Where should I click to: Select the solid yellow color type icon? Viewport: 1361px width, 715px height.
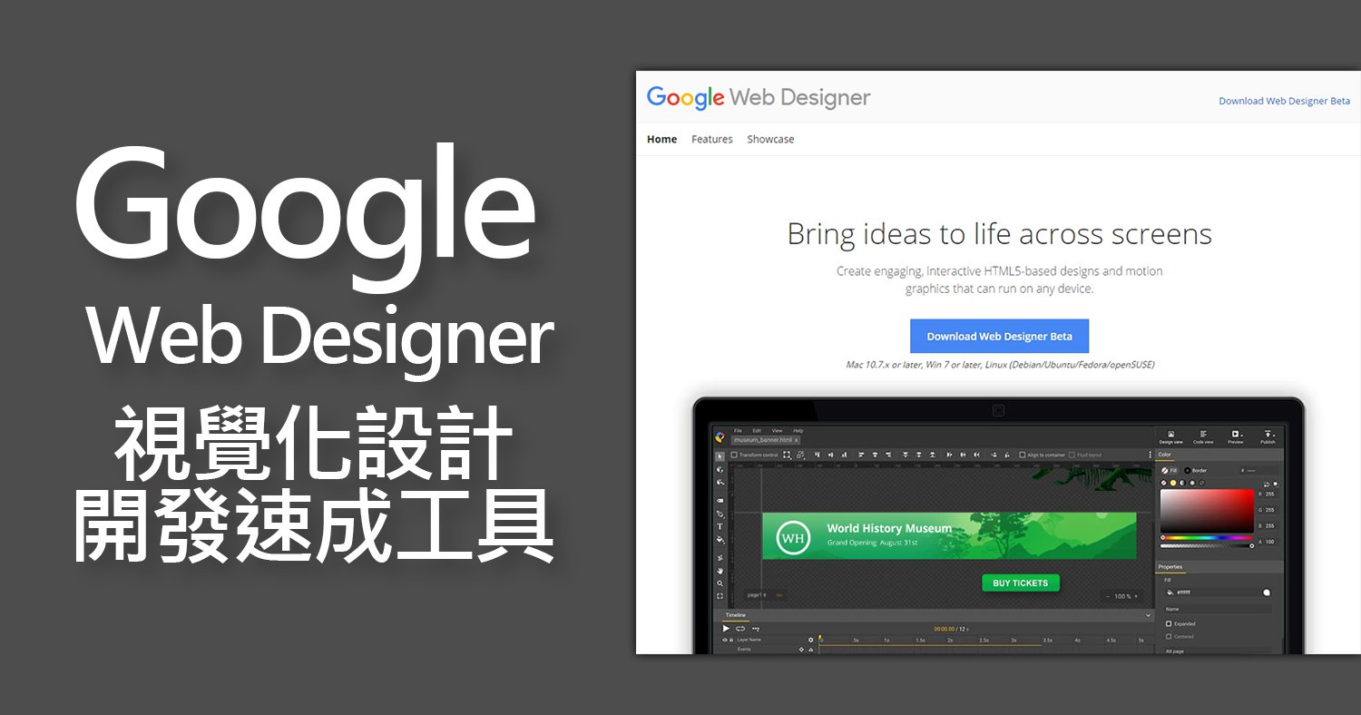point(1173,483)
